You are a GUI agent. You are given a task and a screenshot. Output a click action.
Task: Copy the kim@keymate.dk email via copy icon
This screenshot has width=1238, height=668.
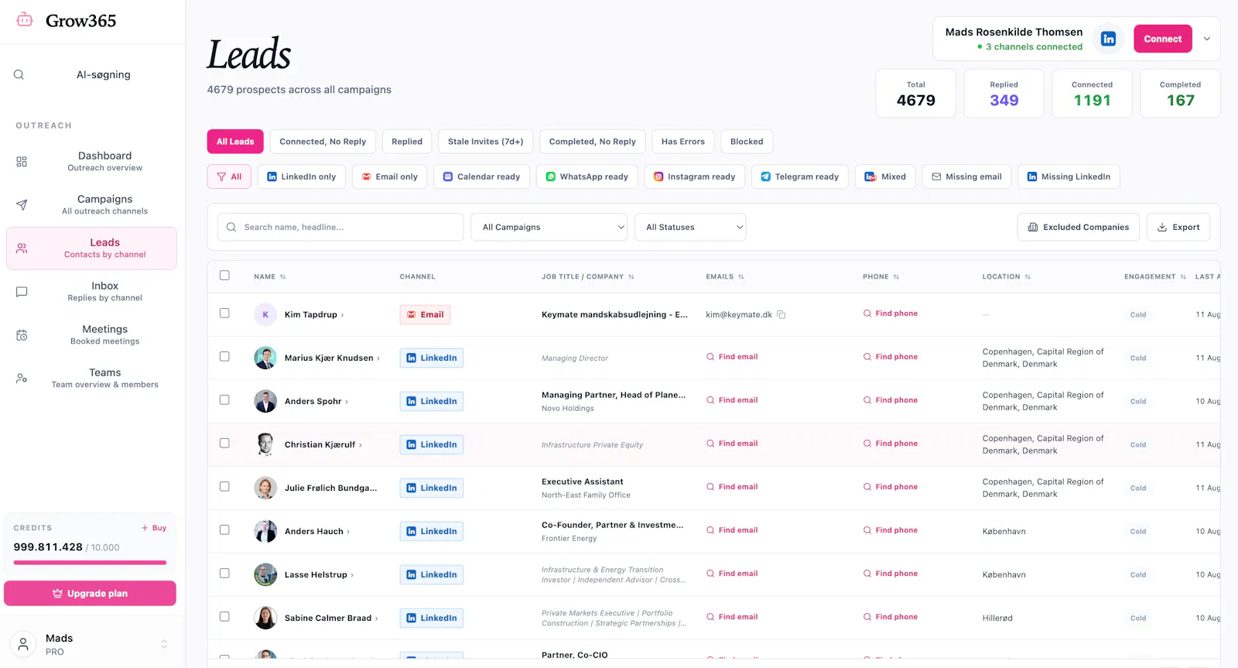coord(781,315)
